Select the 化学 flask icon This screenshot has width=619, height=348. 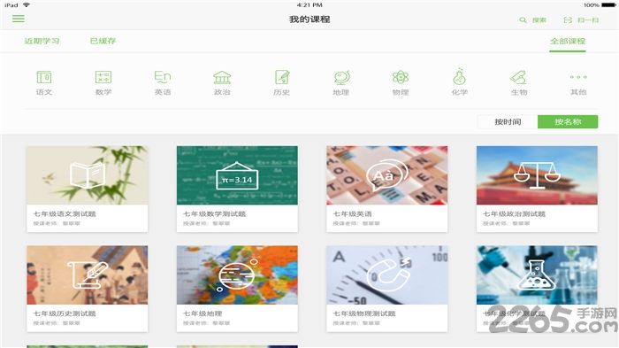click(x=460, y=77)
